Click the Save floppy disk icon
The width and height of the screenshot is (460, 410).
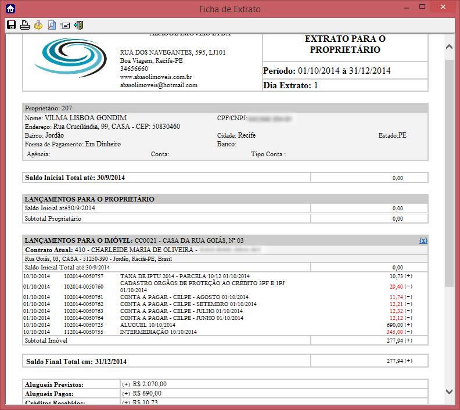11,25
